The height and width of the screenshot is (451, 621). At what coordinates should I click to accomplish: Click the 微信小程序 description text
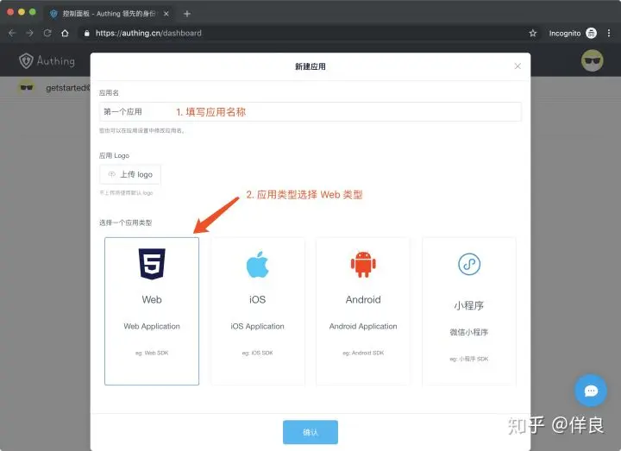[x=469, y=332]
